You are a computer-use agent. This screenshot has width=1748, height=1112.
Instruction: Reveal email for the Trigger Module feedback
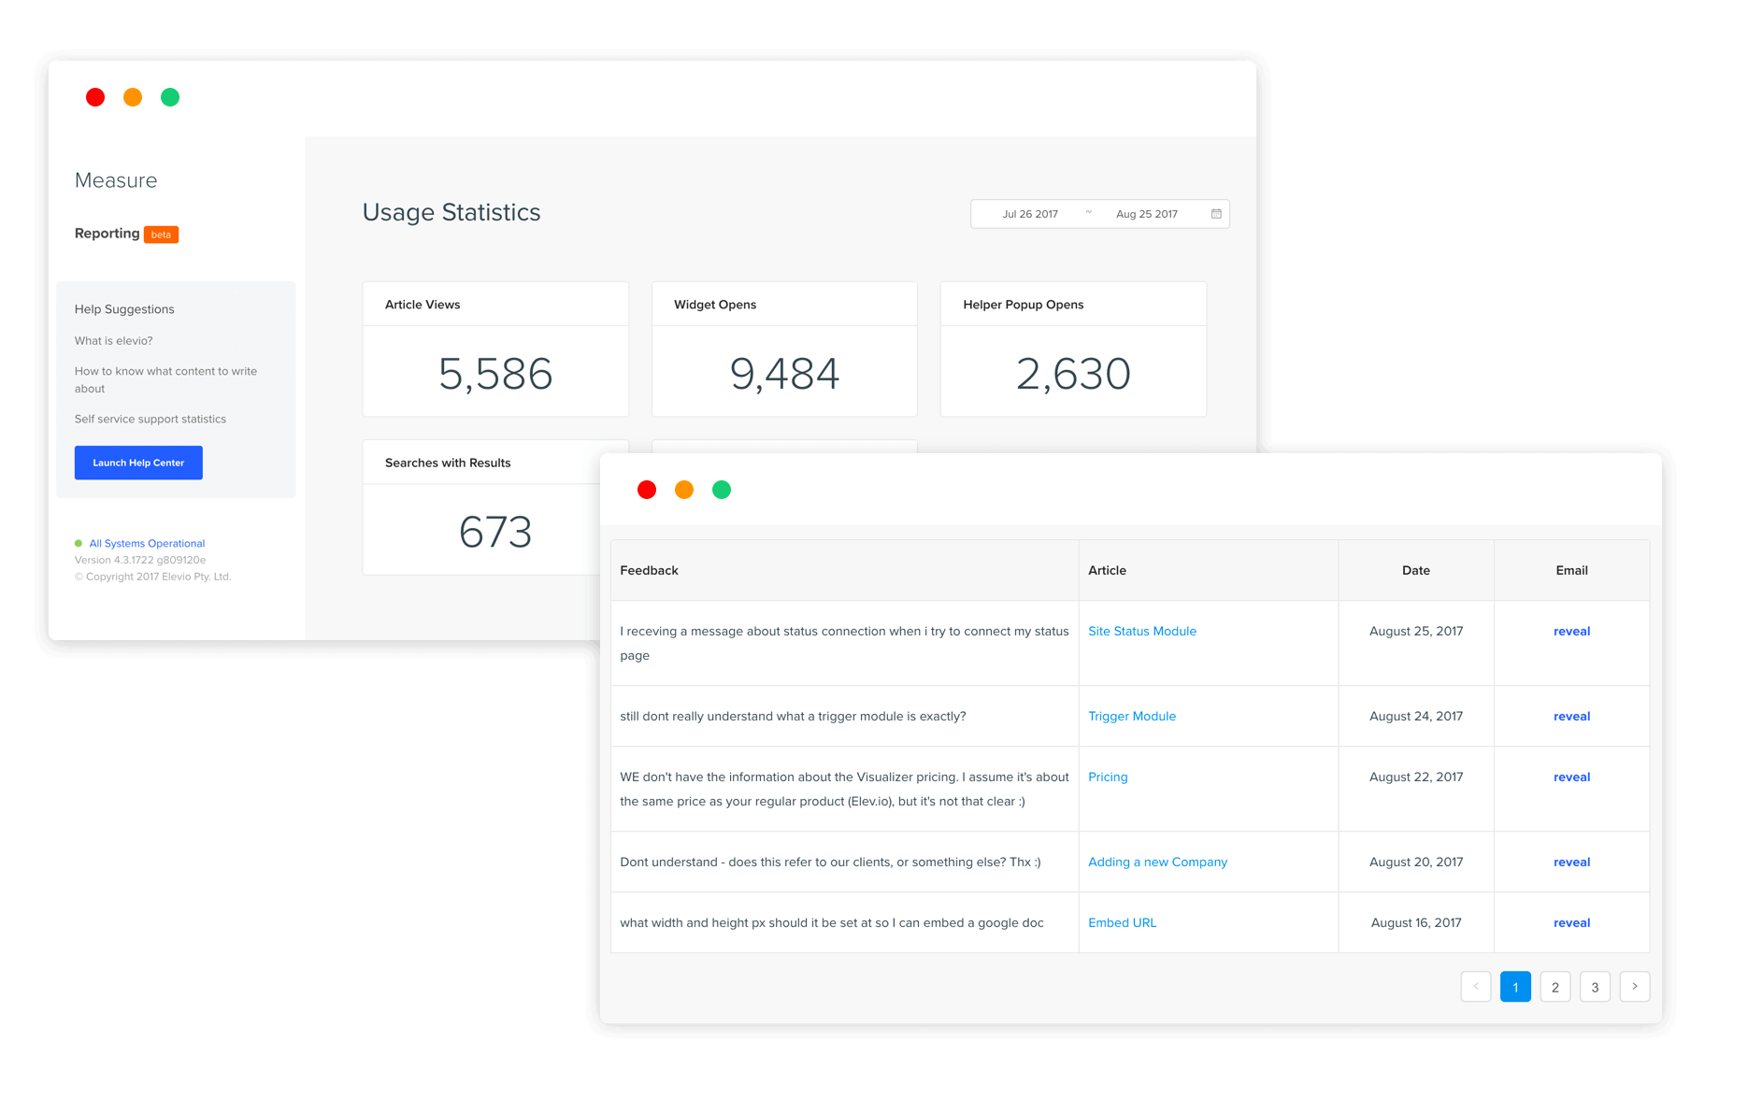tap(1571, 717)
